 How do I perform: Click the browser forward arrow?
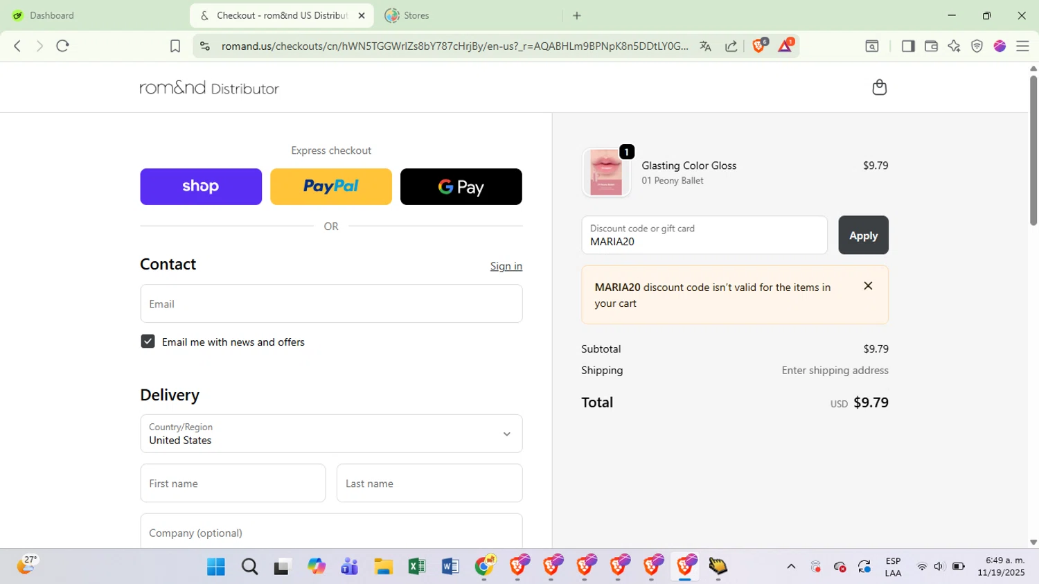point(39,46)
